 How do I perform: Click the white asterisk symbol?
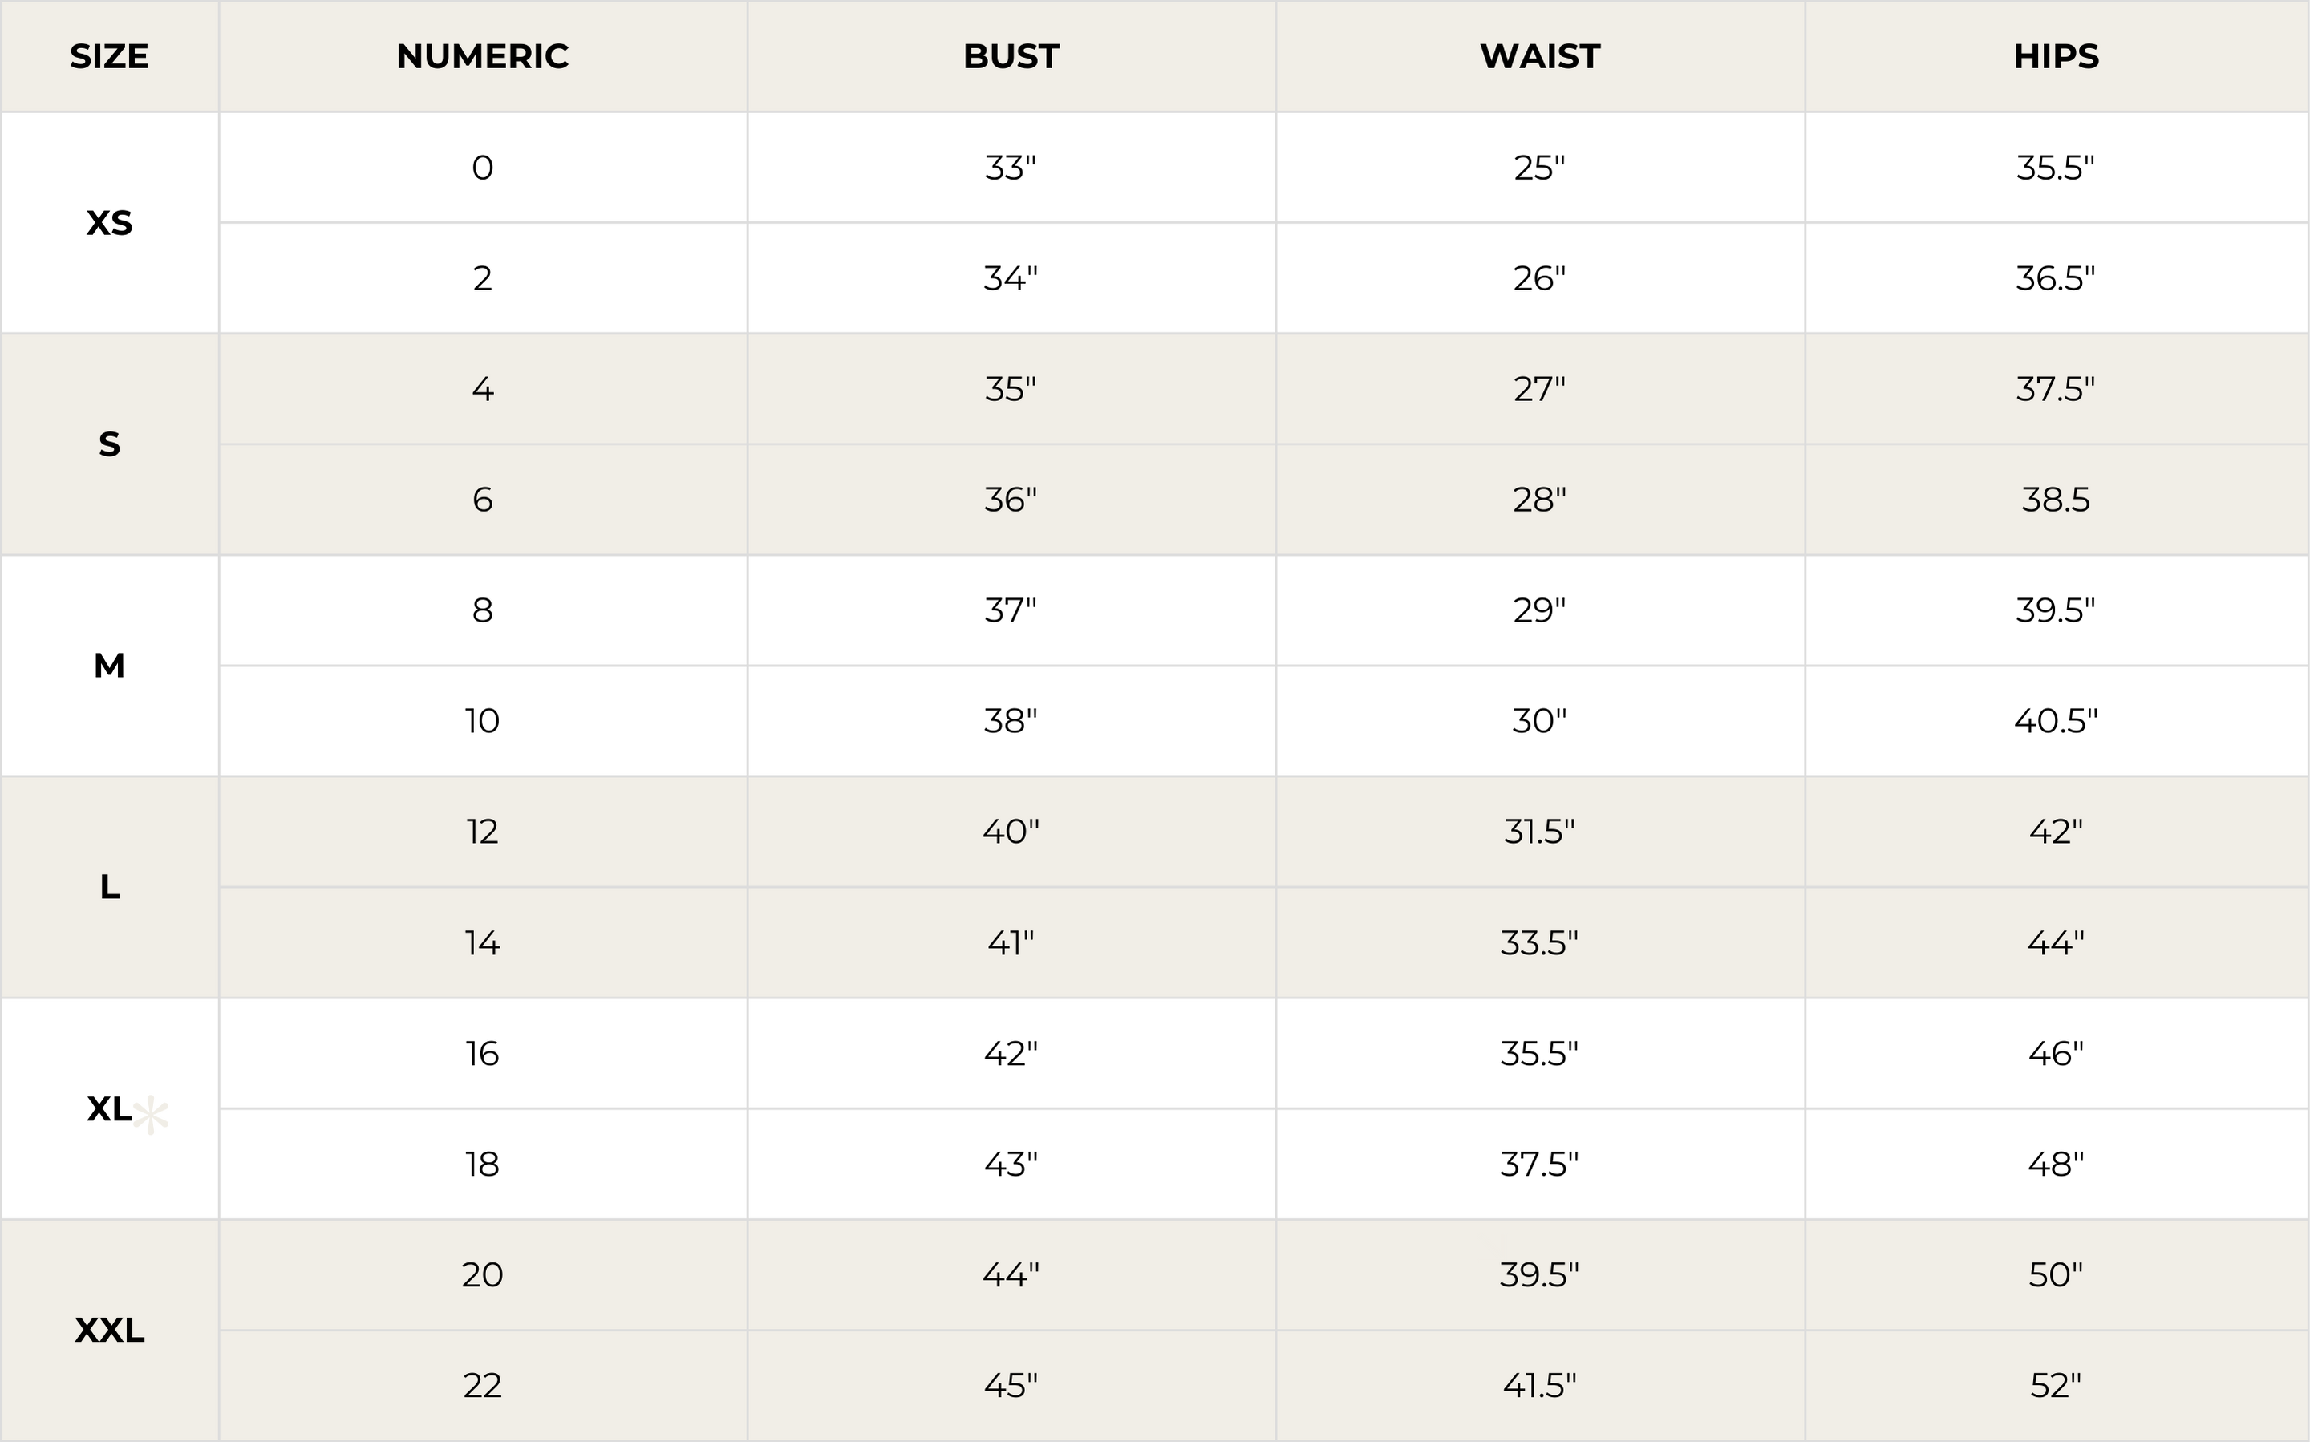coord(151,1116)
